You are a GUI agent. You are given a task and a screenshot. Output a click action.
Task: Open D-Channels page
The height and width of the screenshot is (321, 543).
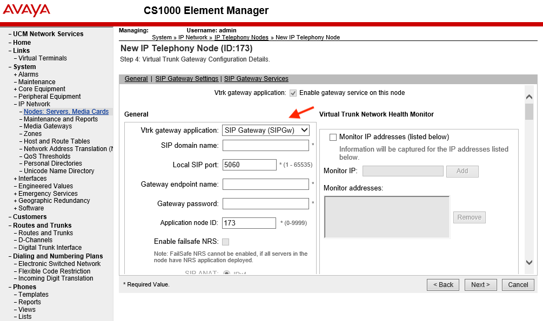pyautogui.click(x=35, y=240)
